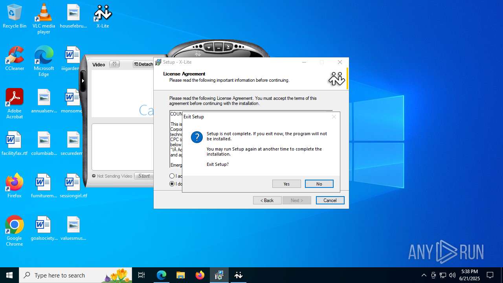Close the Exit Setup dialog with its X
This screenshot has height=283, width=503.
pyautogui.click(x=334, y=117)
